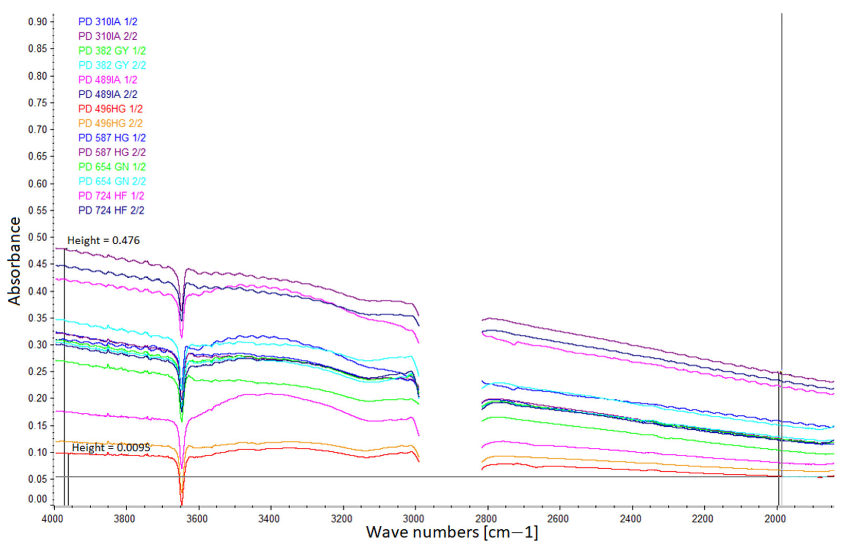Click the PD 654 GN 1/2 legend entry
The width and height of the screenshot is (852, 547).
[112, 167]
